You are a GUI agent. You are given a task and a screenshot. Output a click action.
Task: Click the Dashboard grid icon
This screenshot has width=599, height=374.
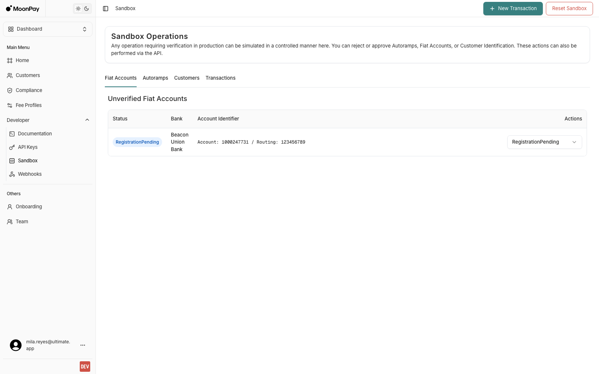pyautogui.click(x=11, y=29)
